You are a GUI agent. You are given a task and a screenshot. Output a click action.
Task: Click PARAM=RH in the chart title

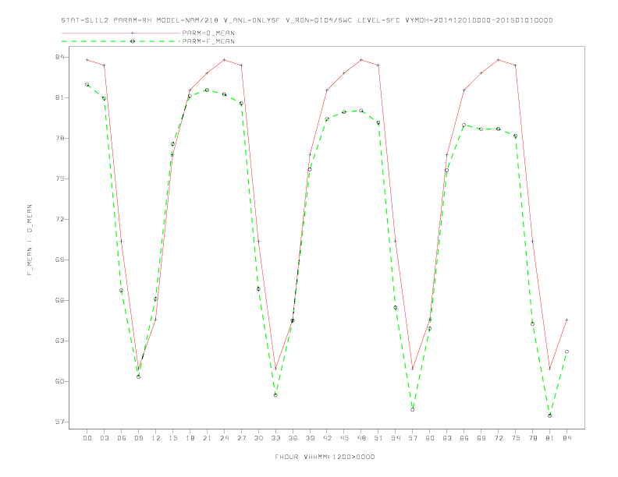(x=133, y=20)
